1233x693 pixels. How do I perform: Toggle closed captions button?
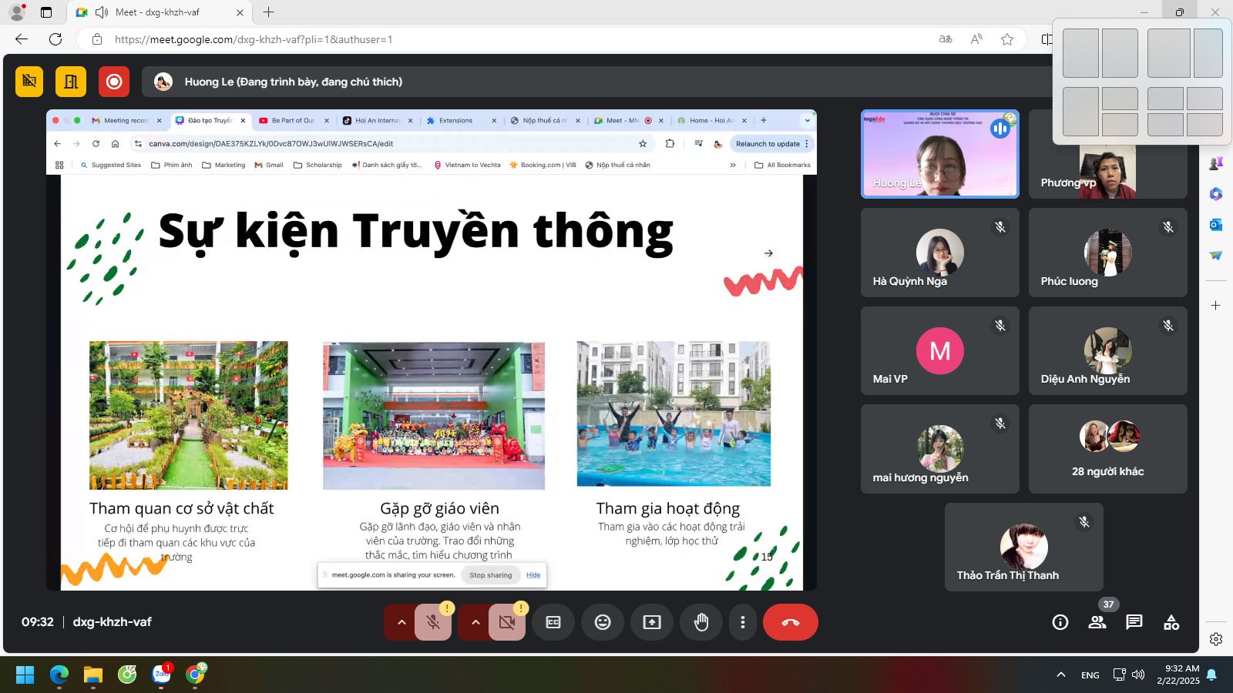553,622
